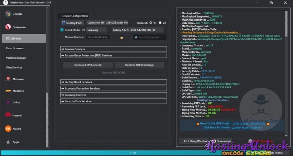Open the Device Configuration tab header

tap(74, 16)
